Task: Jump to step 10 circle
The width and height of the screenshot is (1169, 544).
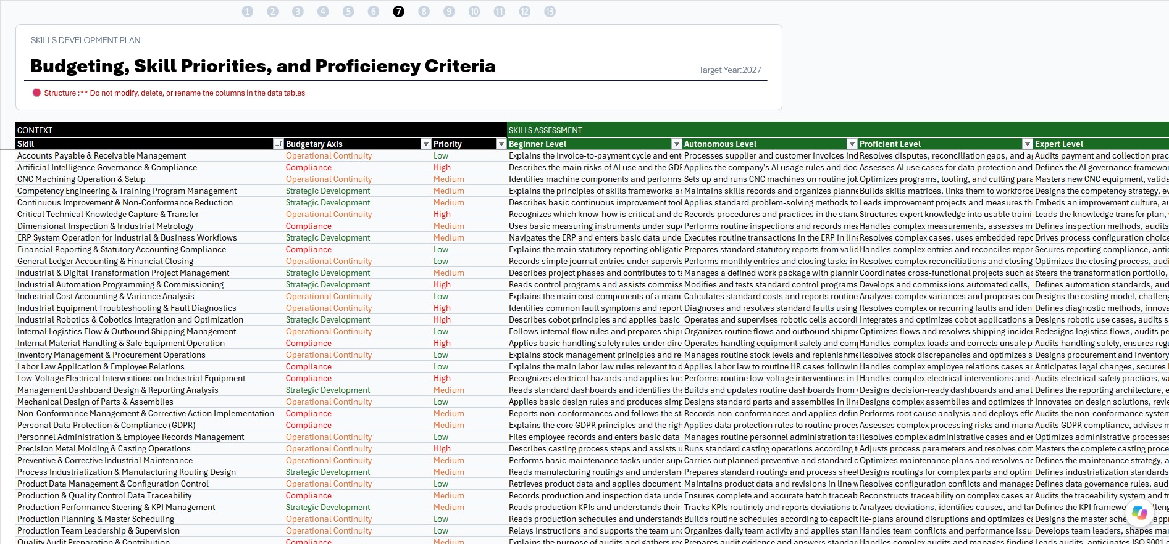Action: point(474,12)
